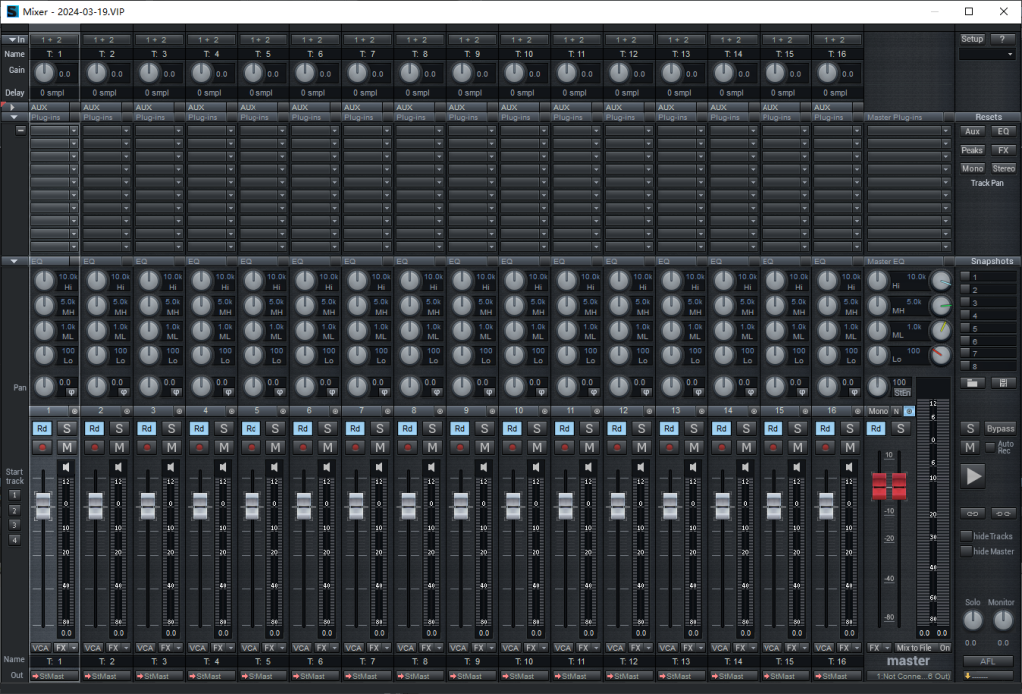Screen dimensions: 1022x694
Task: Click the master circle icon next to N
Action: click(x=909, y=411)
